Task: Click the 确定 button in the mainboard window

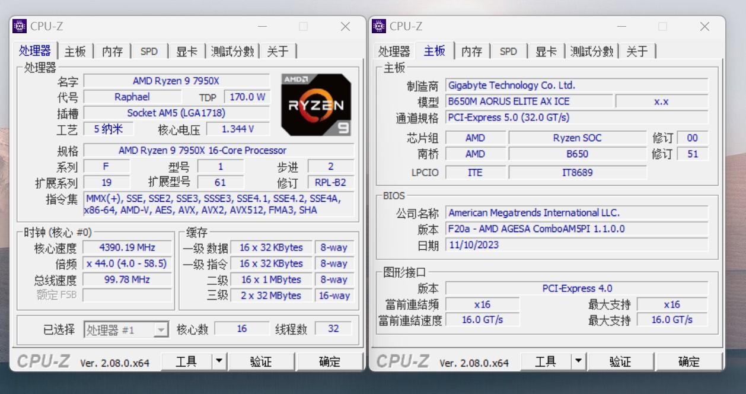Action: 689,361
